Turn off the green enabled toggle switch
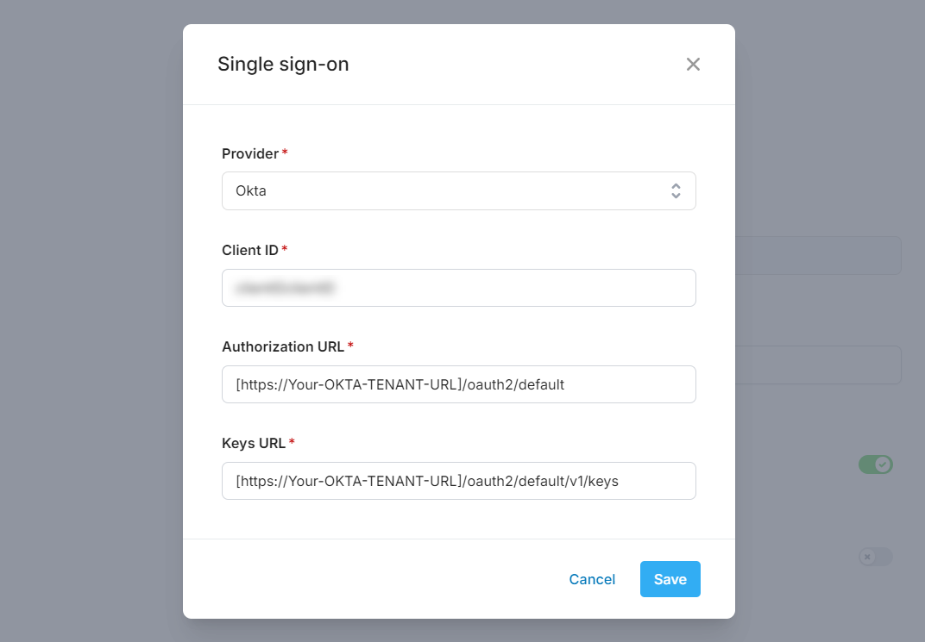925x642 pixels. (x=875, y=465)
